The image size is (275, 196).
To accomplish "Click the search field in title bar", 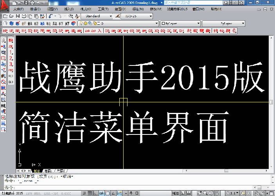I will [193, 3].
